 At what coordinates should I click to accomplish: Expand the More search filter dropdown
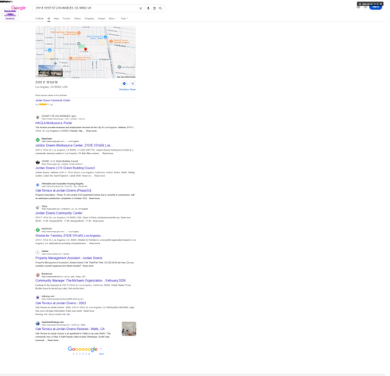coord(112,19)
